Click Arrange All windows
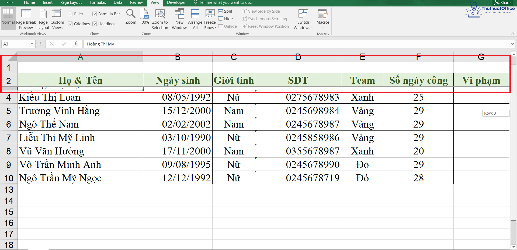 pyautogui.click(x=195, y=18)
